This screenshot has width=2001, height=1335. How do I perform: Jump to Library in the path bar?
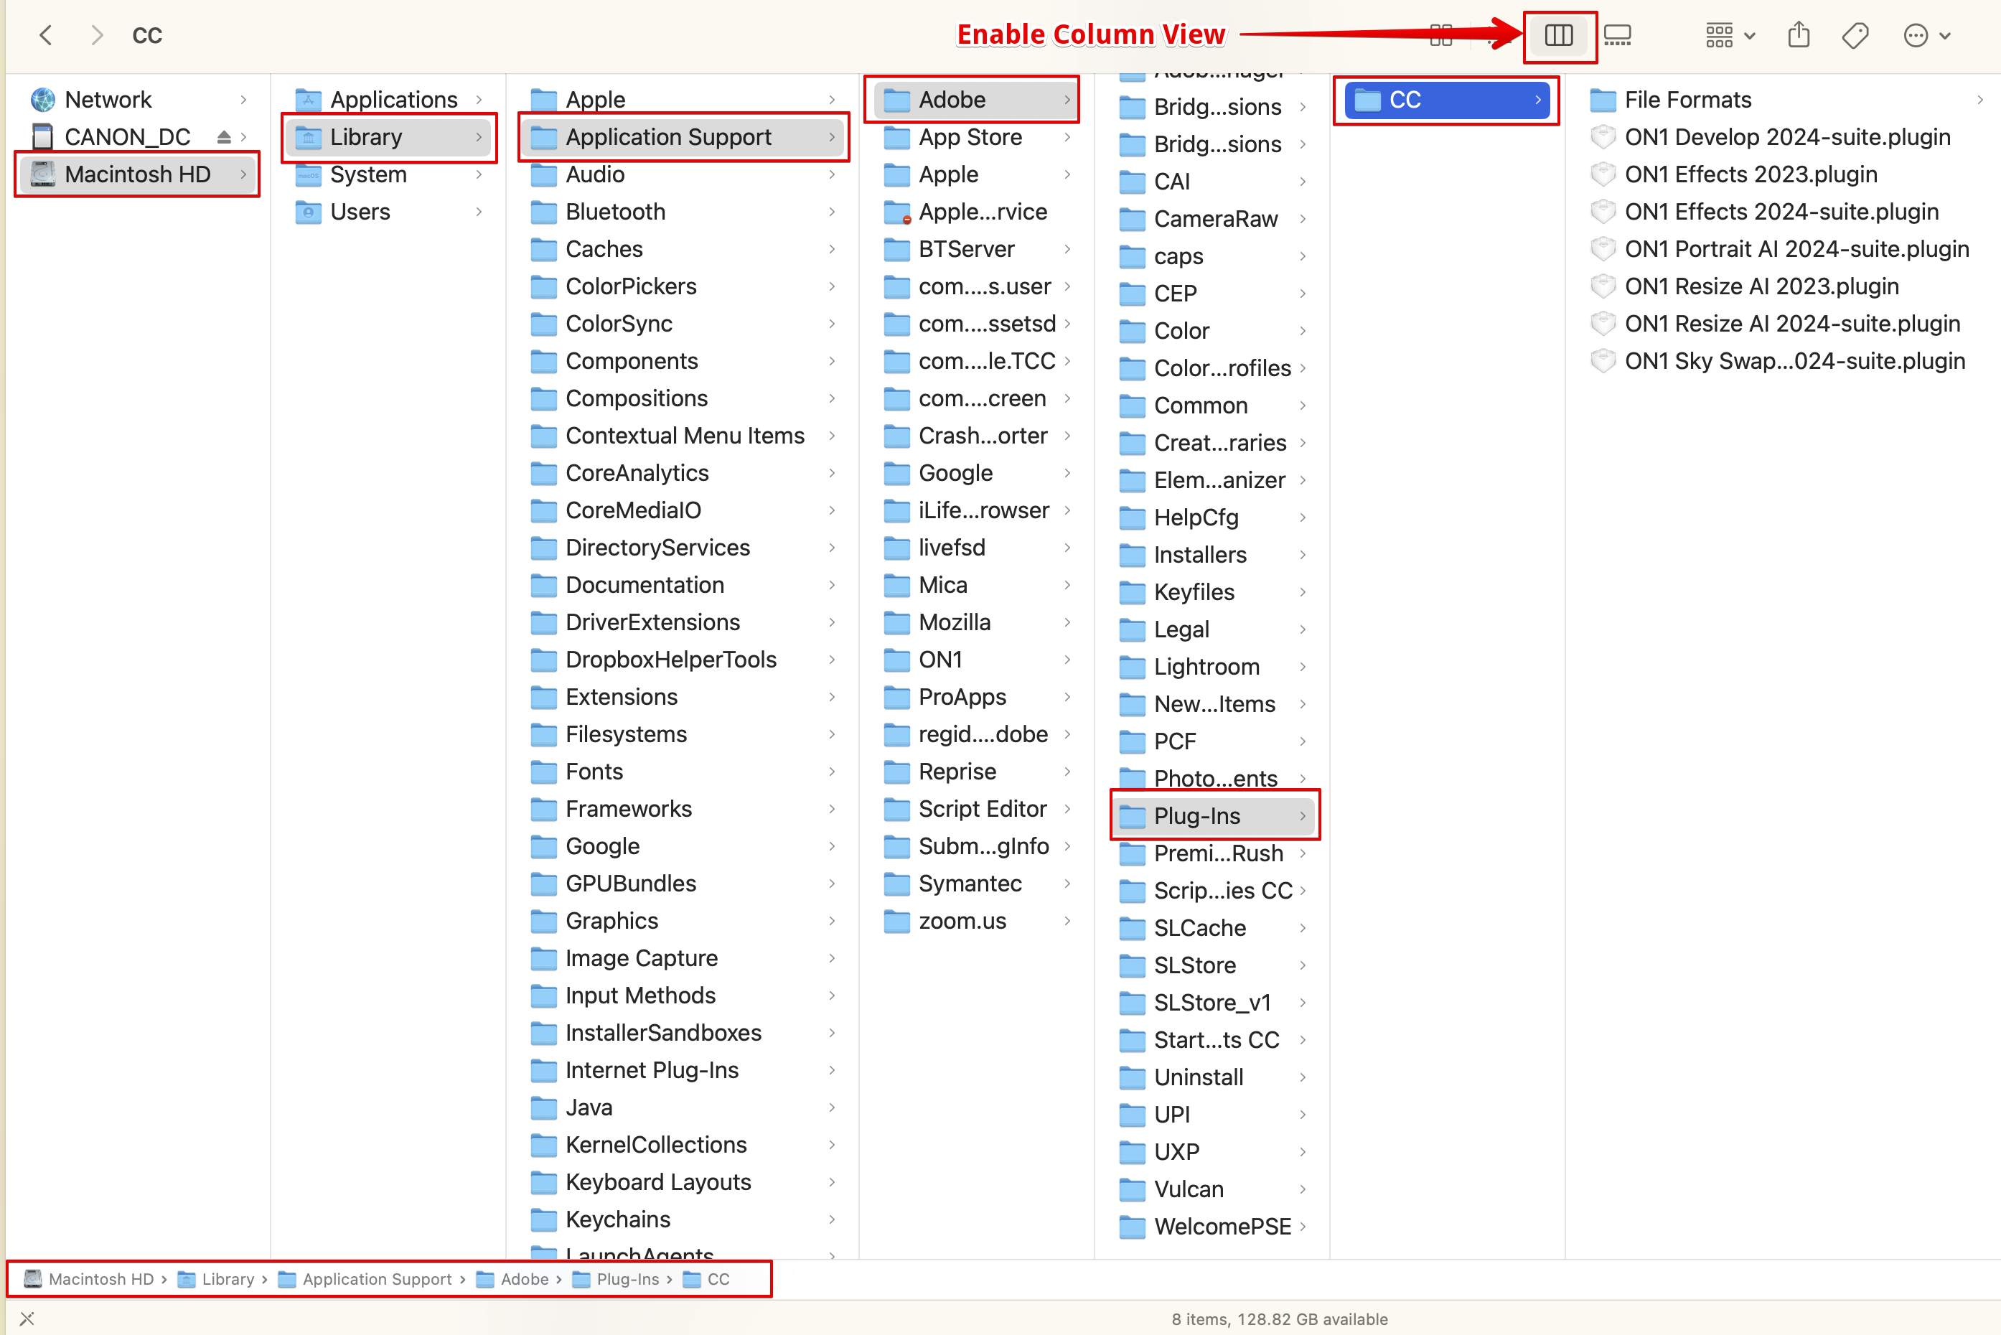[x=215, y=1279]
